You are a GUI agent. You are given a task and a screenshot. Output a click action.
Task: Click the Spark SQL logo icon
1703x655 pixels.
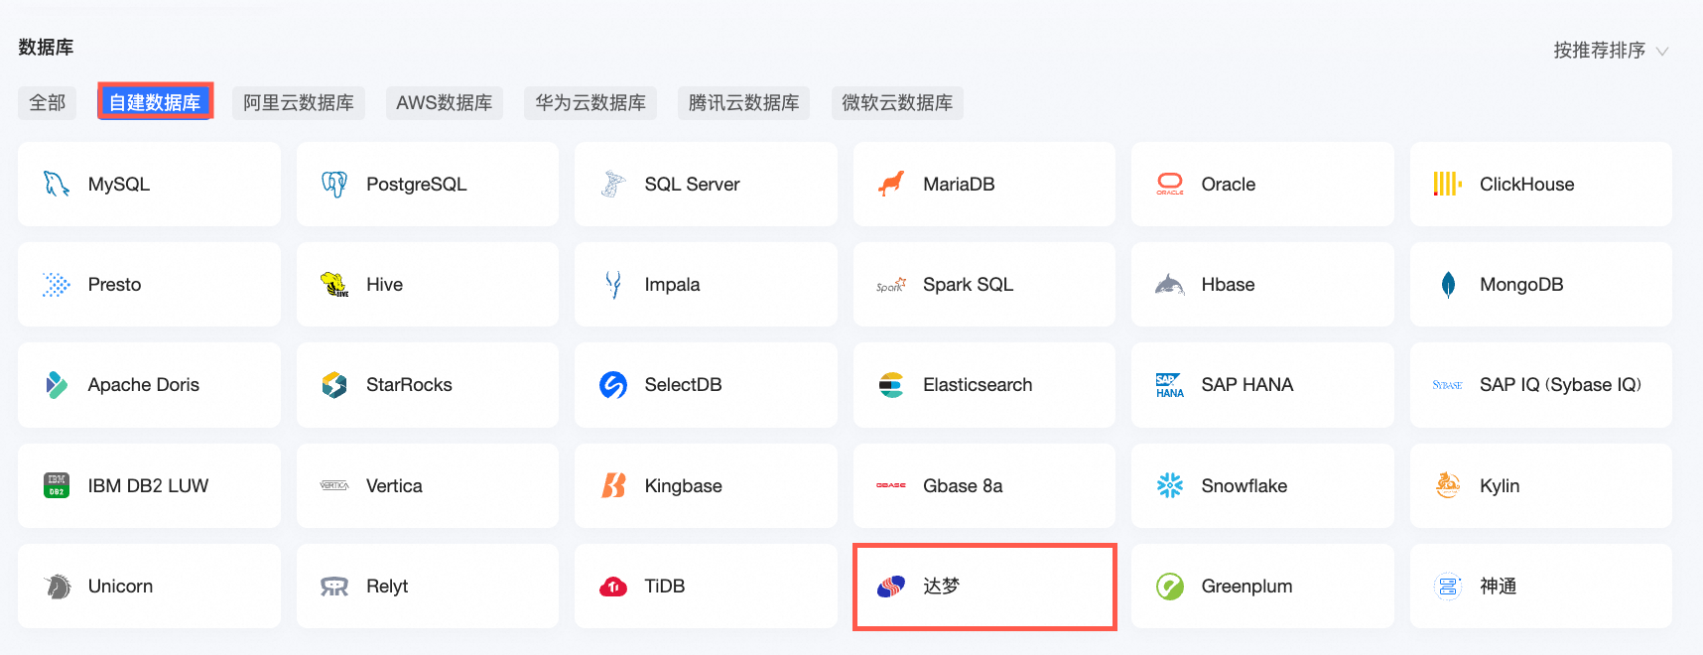pos(891,285)
